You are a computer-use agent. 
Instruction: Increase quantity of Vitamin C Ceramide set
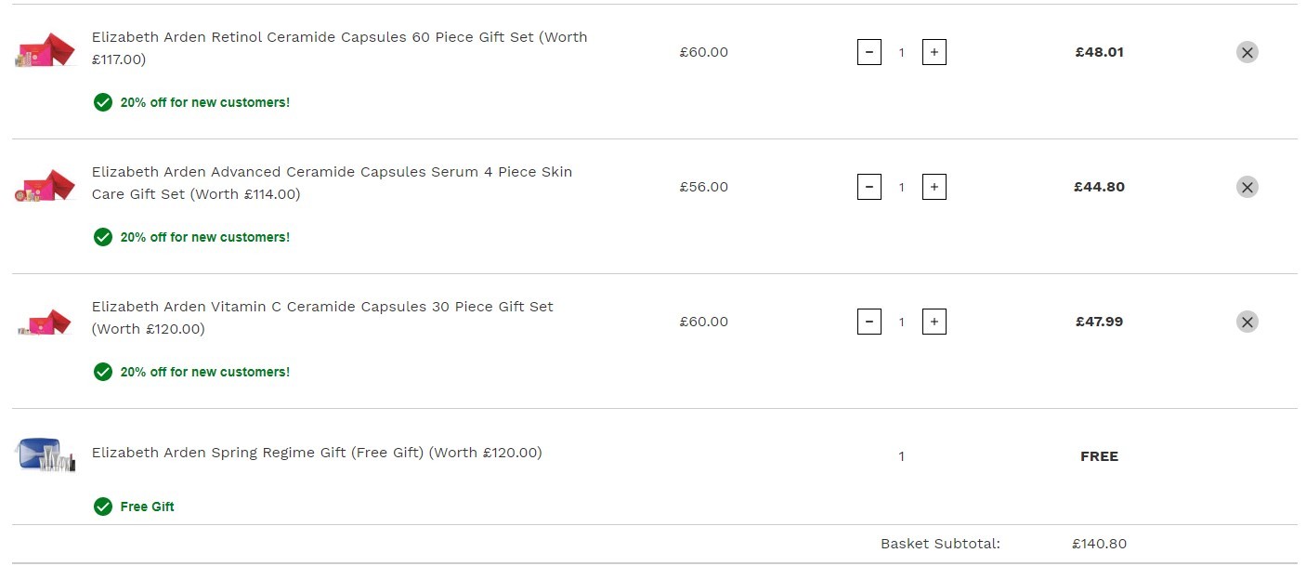coord(934,322)
